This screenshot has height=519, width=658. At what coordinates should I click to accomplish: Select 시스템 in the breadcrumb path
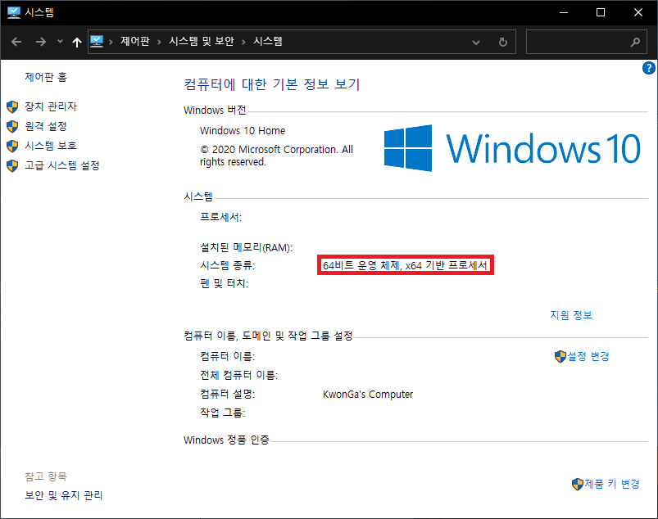(x=268, y=41)
